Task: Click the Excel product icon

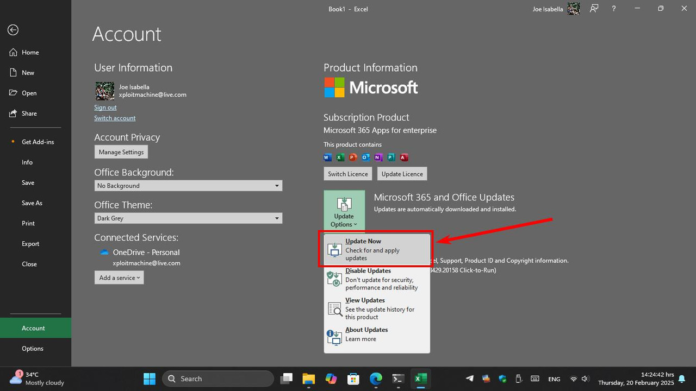Action: click(x=340, y=157)
